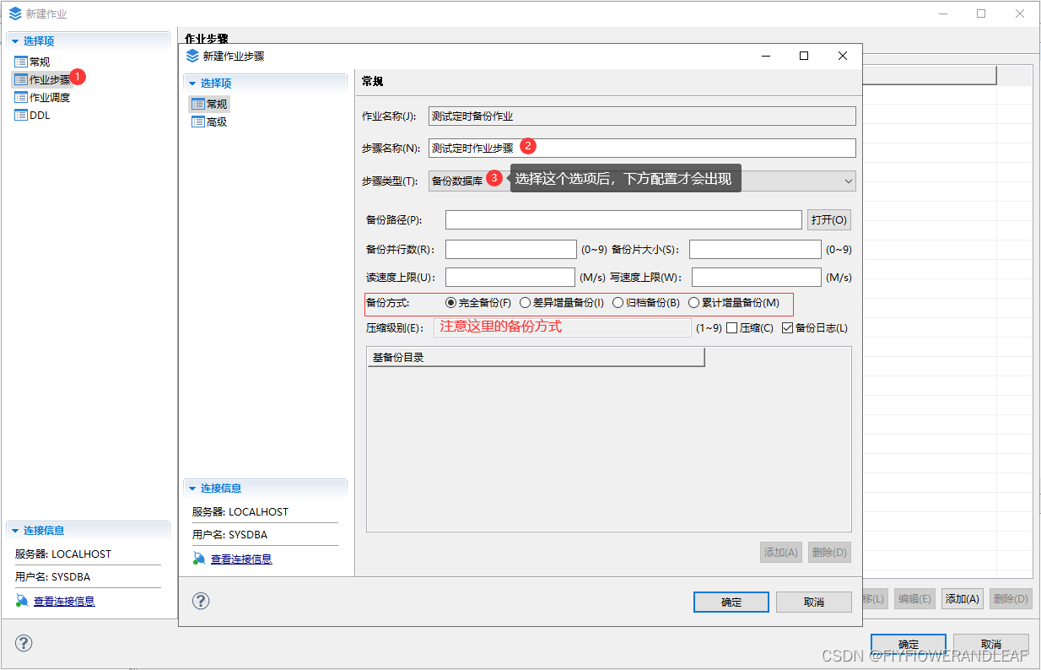Select the 差异增量备份(I) radio button
Viewport: 1041px width, 670px height.
click(x=526, y=304)
